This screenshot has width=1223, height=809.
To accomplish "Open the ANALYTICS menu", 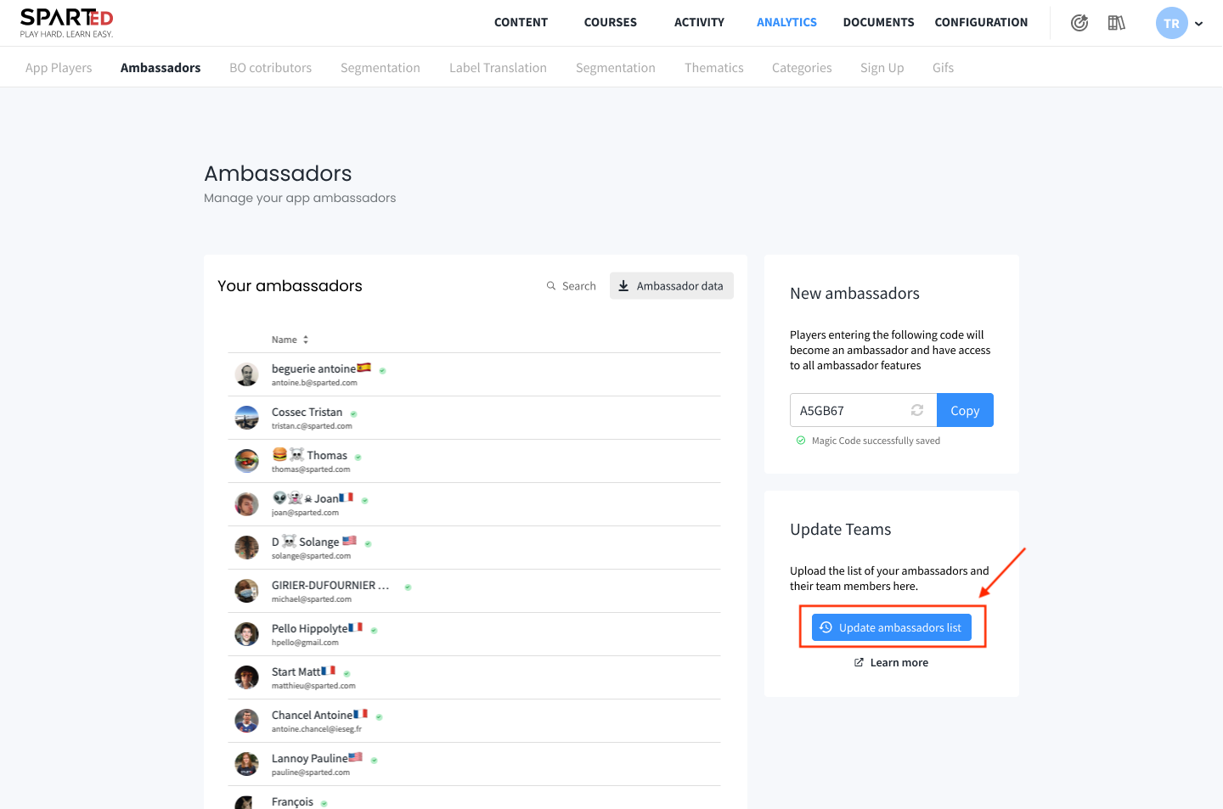I will (786, 23).
